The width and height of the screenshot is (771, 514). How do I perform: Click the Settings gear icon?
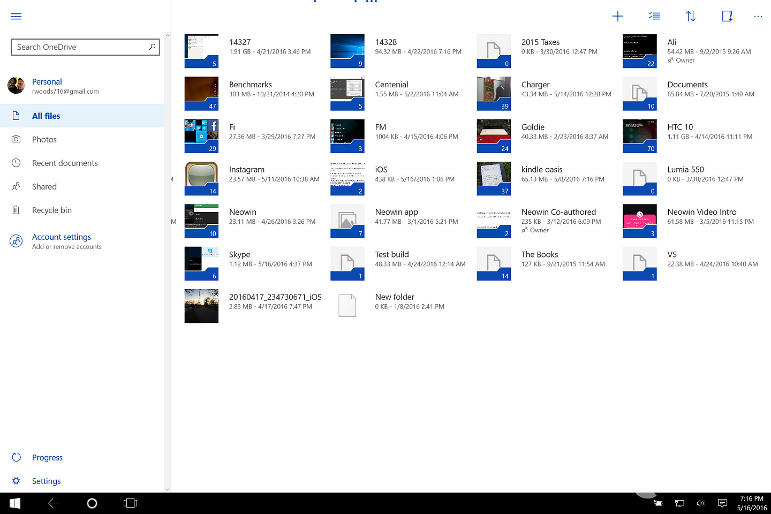click(16, 481)
